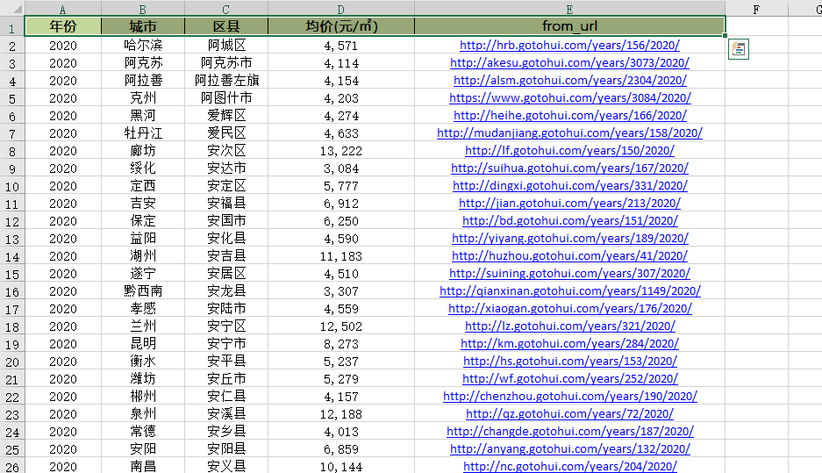Open the lz.gotohui.com link

click(570, 326)
